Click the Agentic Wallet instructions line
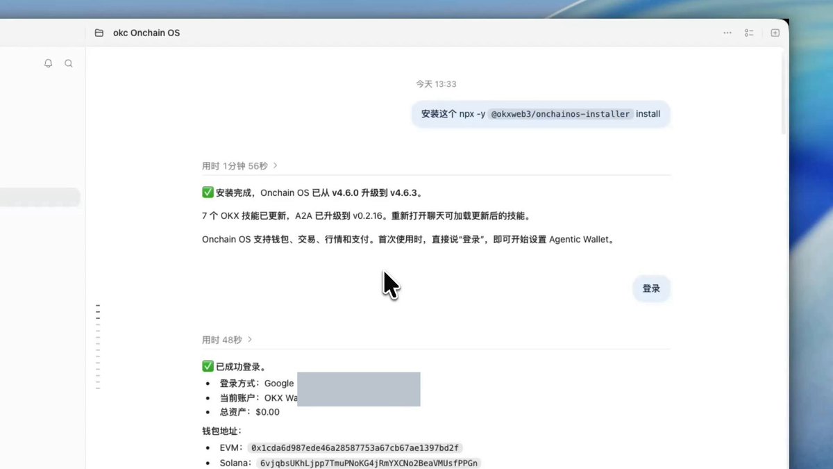 pos(409,240)
